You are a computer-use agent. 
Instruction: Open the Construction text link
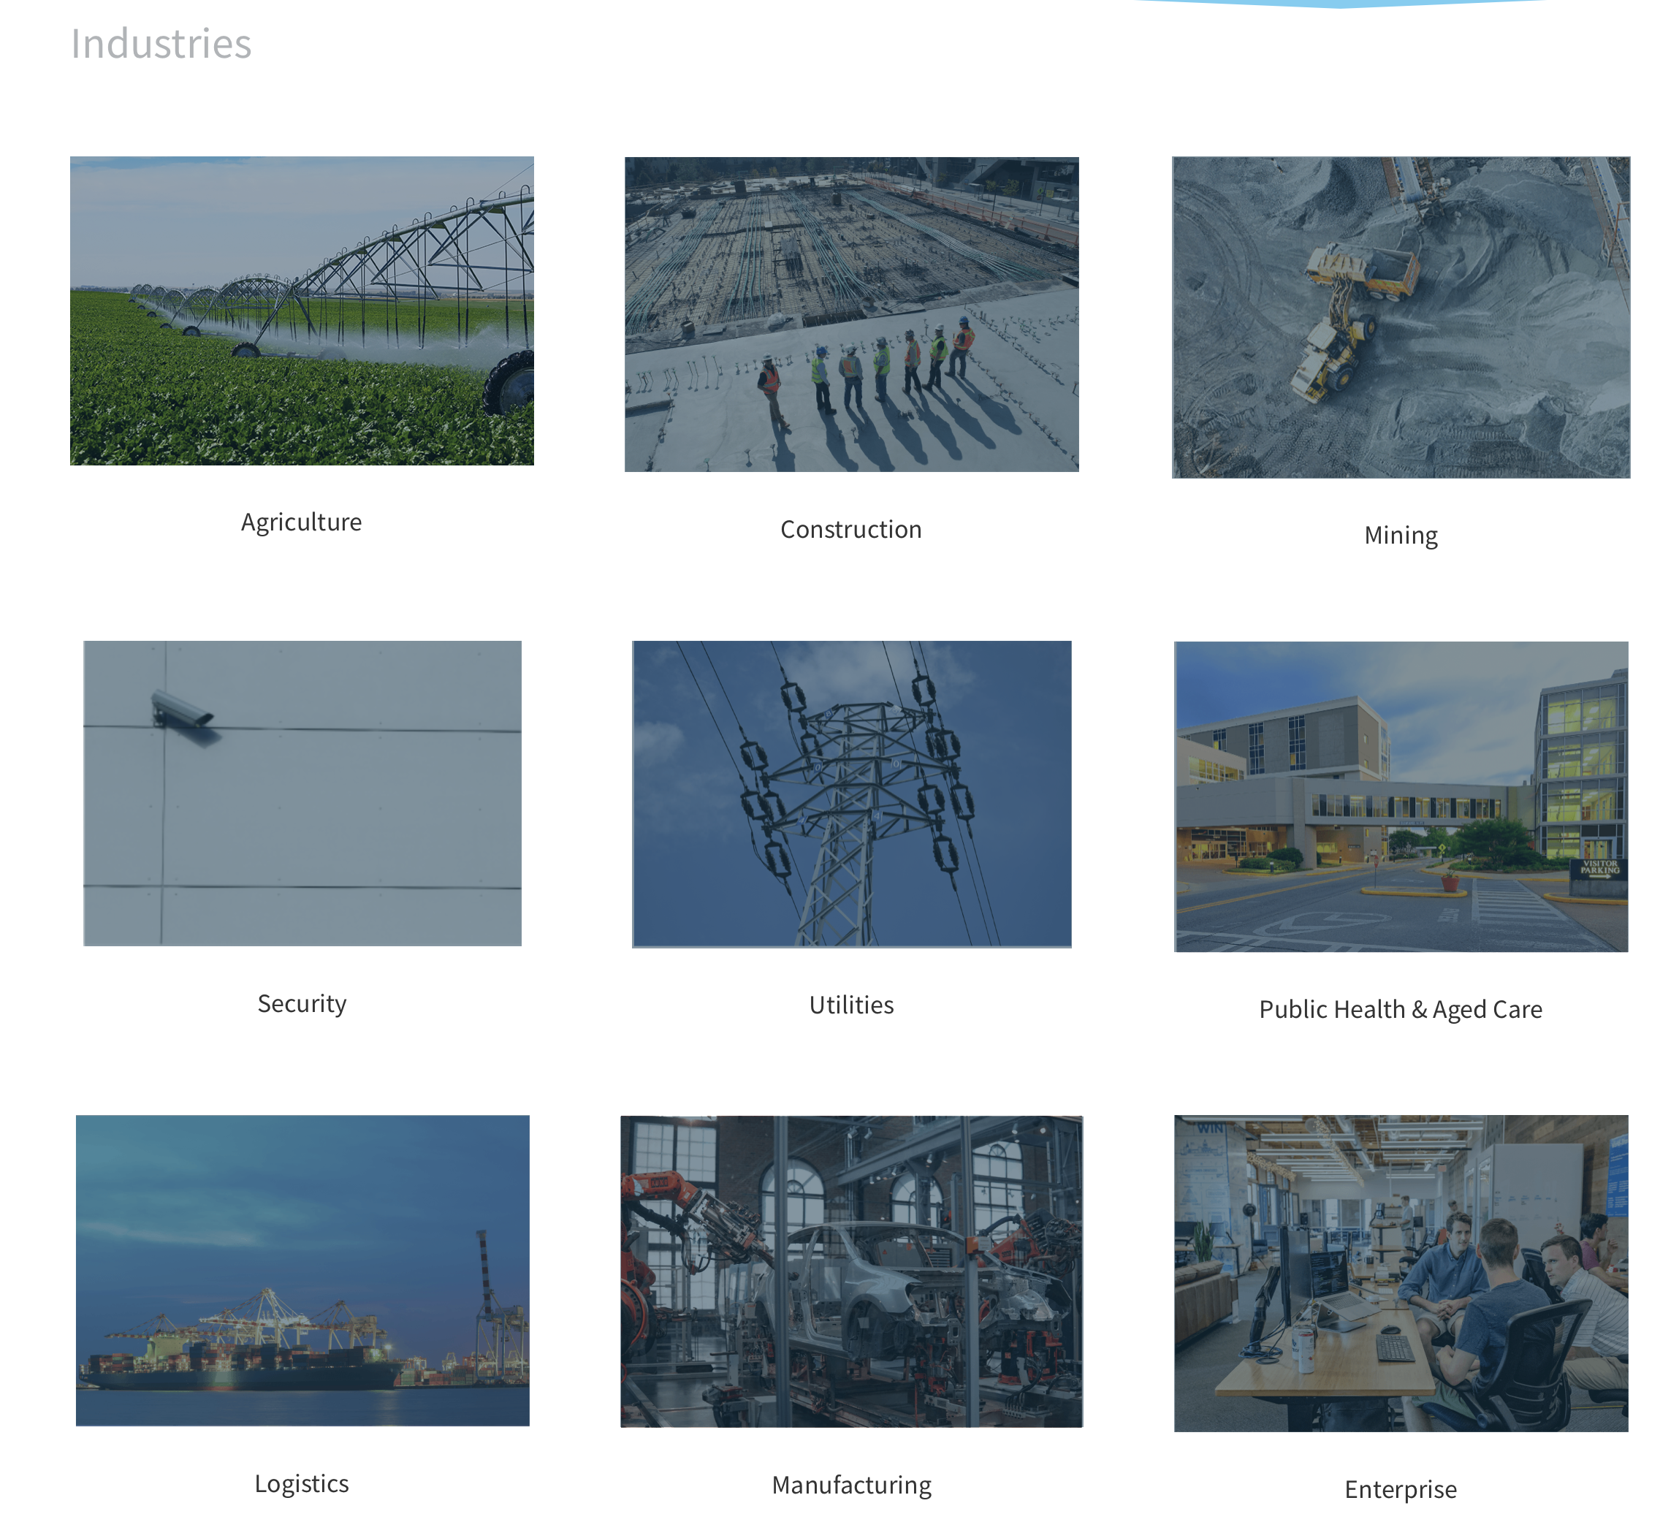850,530
